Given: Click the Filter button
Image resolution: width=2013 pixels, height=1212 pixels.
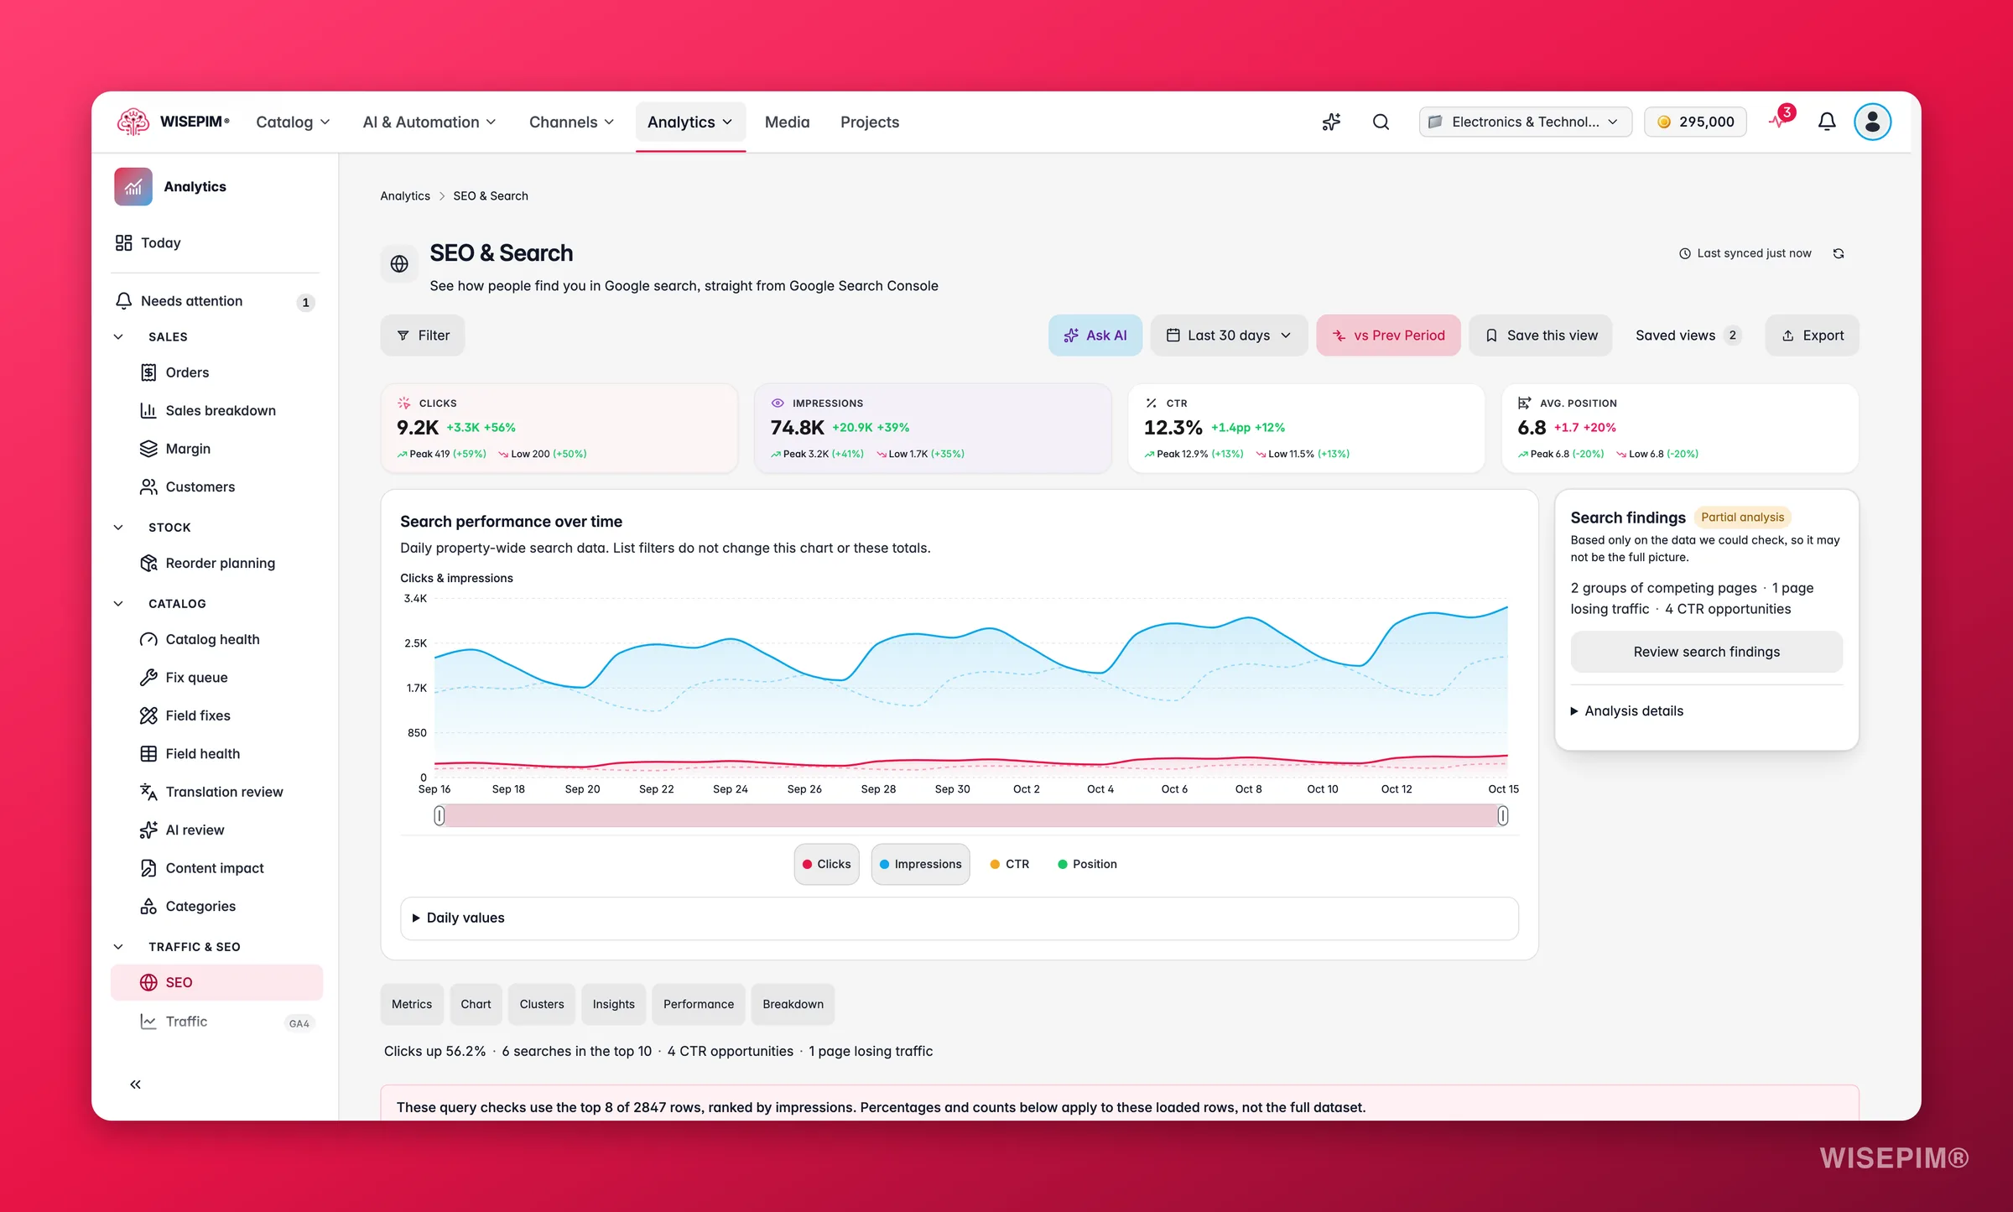Looking at the screenshot, I should pyautogui.click(x=423, y=336).
